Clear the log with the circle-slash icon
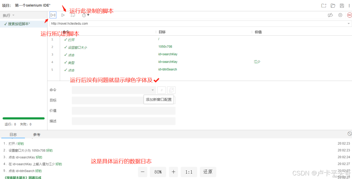The image size is (352, 179). (350, 134)
